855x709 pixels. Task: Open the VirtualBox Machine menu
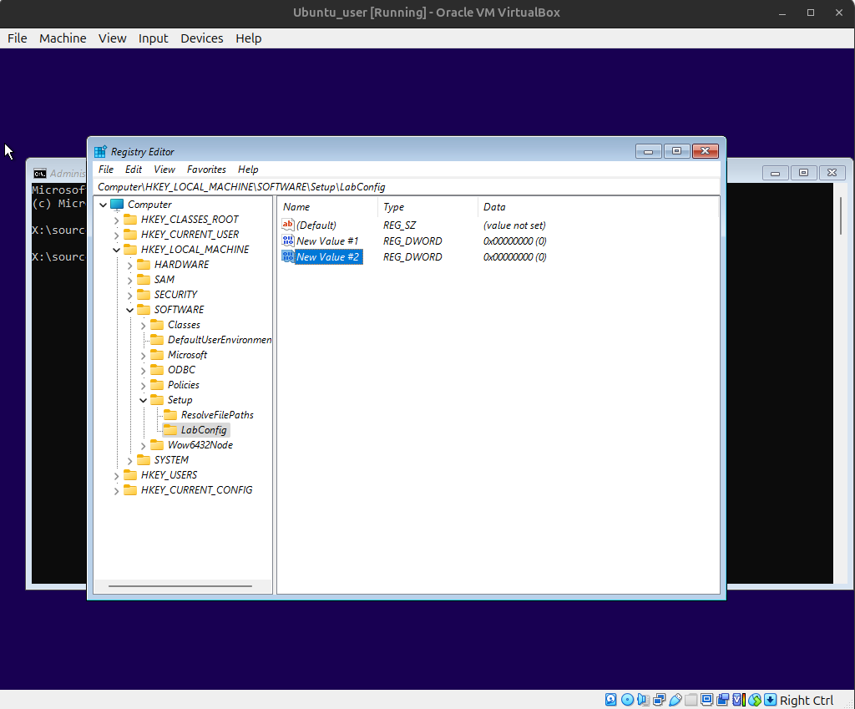pyautogui.click(x=63, y=38)
